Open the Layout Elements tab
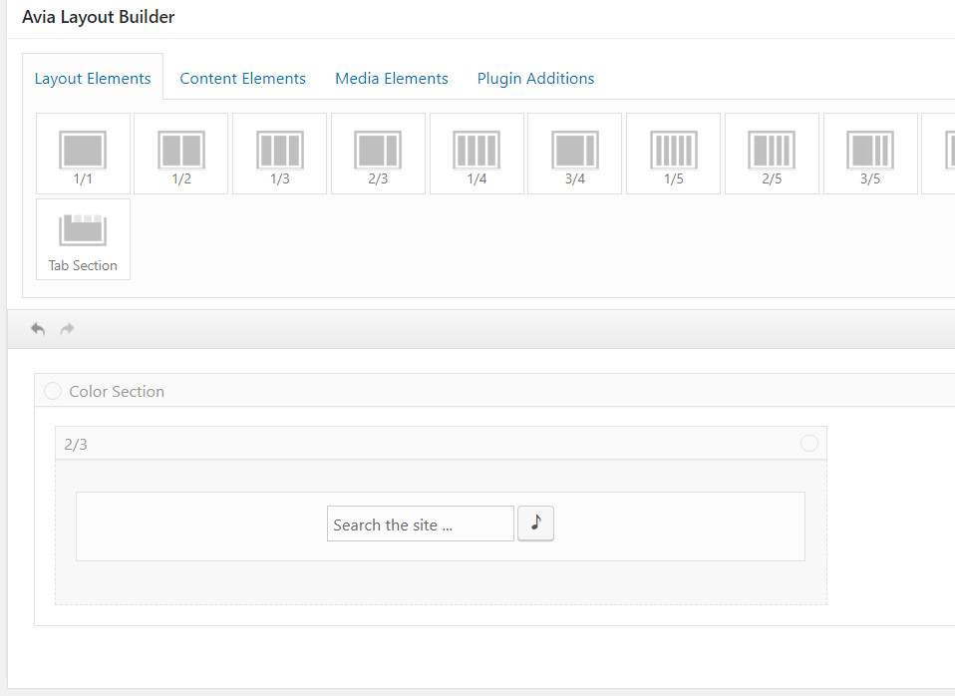Screen dimensions: 955x696 (x=93, y=78)
